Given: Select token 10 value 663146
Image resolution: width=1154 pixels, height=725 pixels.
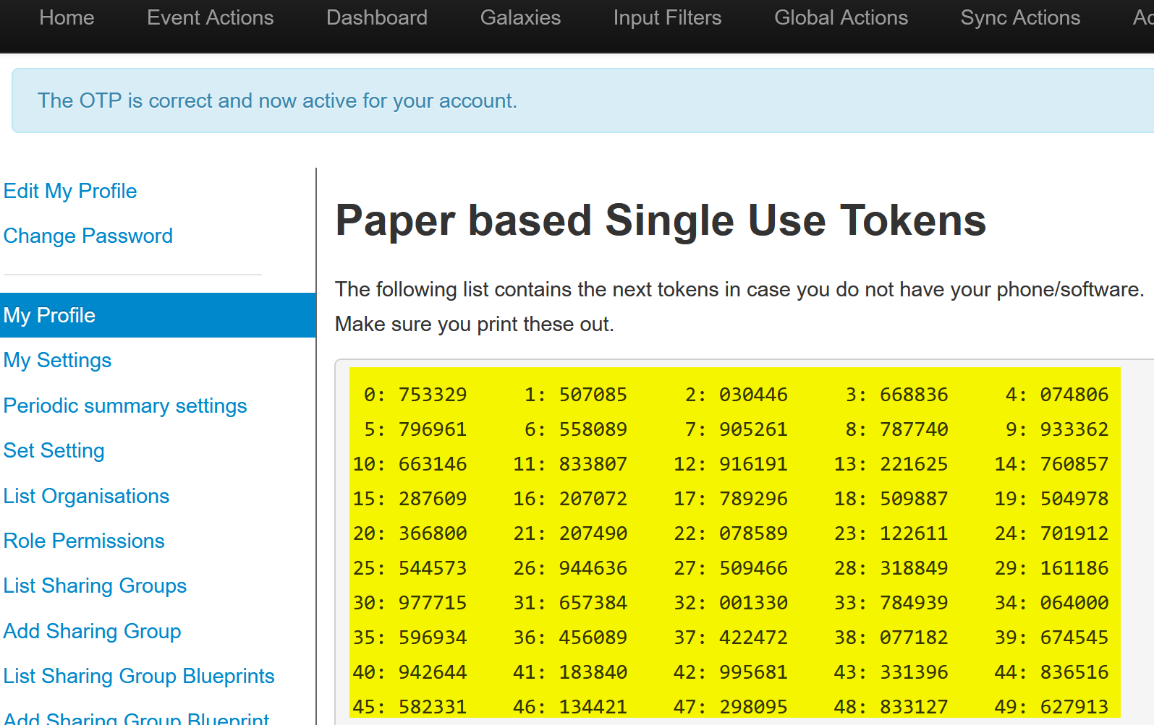Looking at the screenshot, I should pyautogui.click(x=433, y=464).
